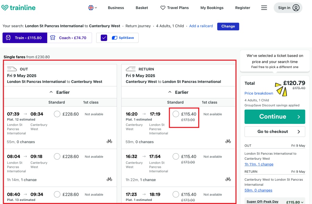
Task: Click the Plat. 12 estimated text
Action: (21, 119)
